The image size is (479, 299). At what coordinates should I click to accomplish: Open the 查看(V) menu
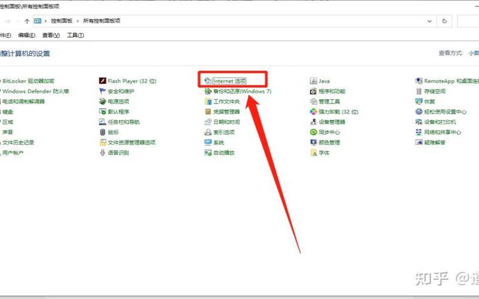(50, 35)
